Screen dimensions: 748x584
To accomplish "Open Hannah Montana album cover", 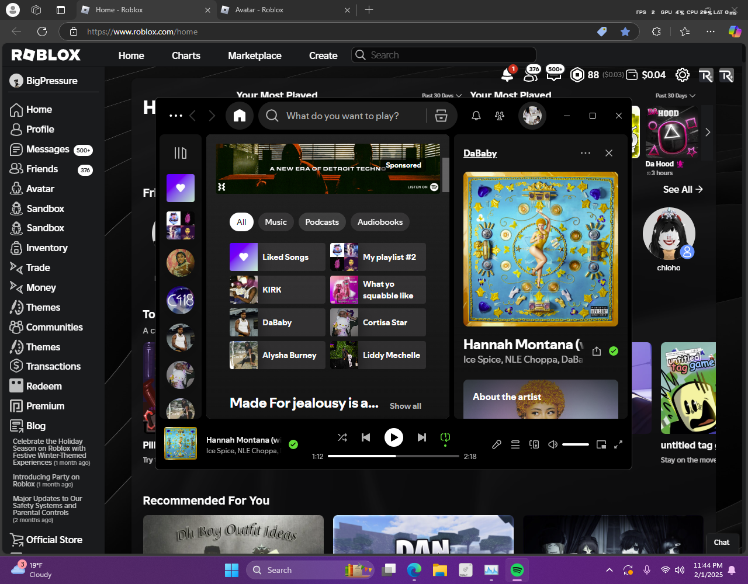I will tap(541, 249).
